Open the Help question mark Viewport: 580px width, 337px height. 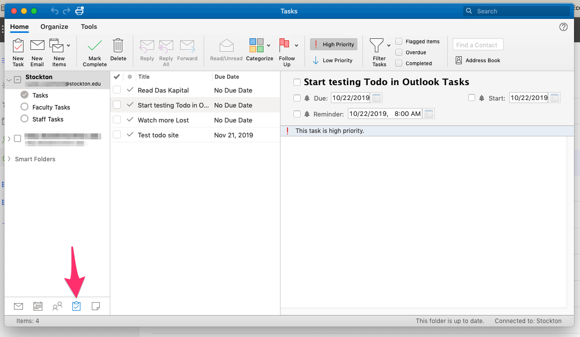click(564, 26)
